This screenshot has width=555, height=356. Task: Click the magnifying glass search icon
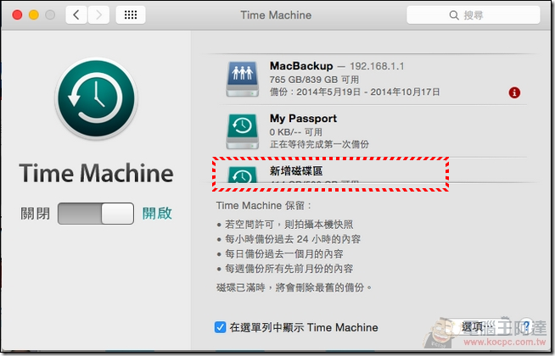click(x=454, y=15)
